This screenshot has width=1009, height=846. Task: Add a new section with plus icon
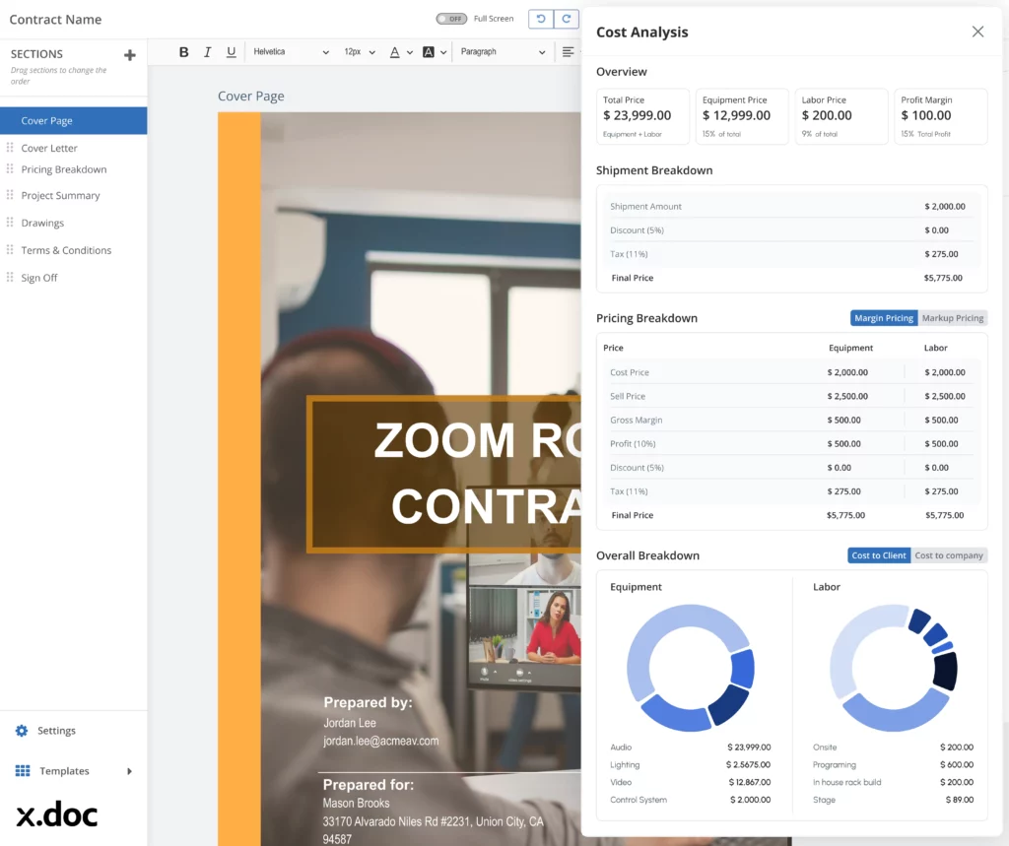tap(129, 55)
